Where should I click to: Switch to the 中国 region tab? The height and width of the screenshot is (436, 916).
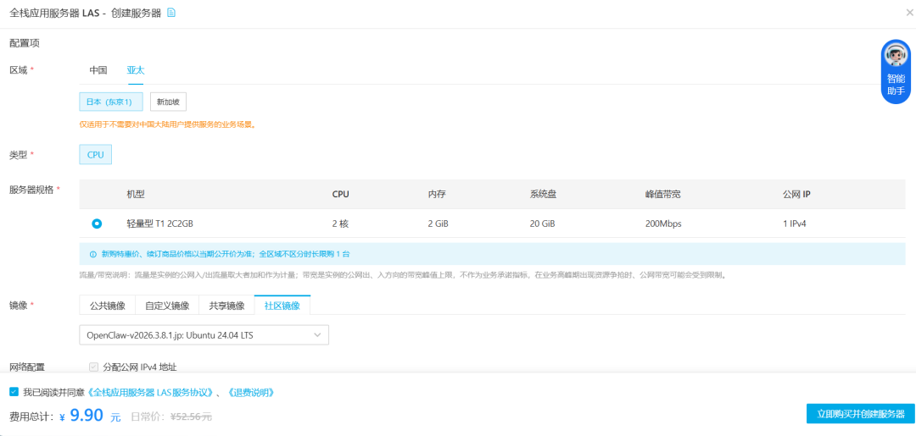click(98, 70)
